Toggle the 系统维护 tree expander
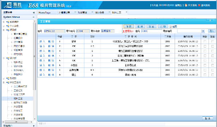This screenshot has width=217, height=127. (4, 22)
